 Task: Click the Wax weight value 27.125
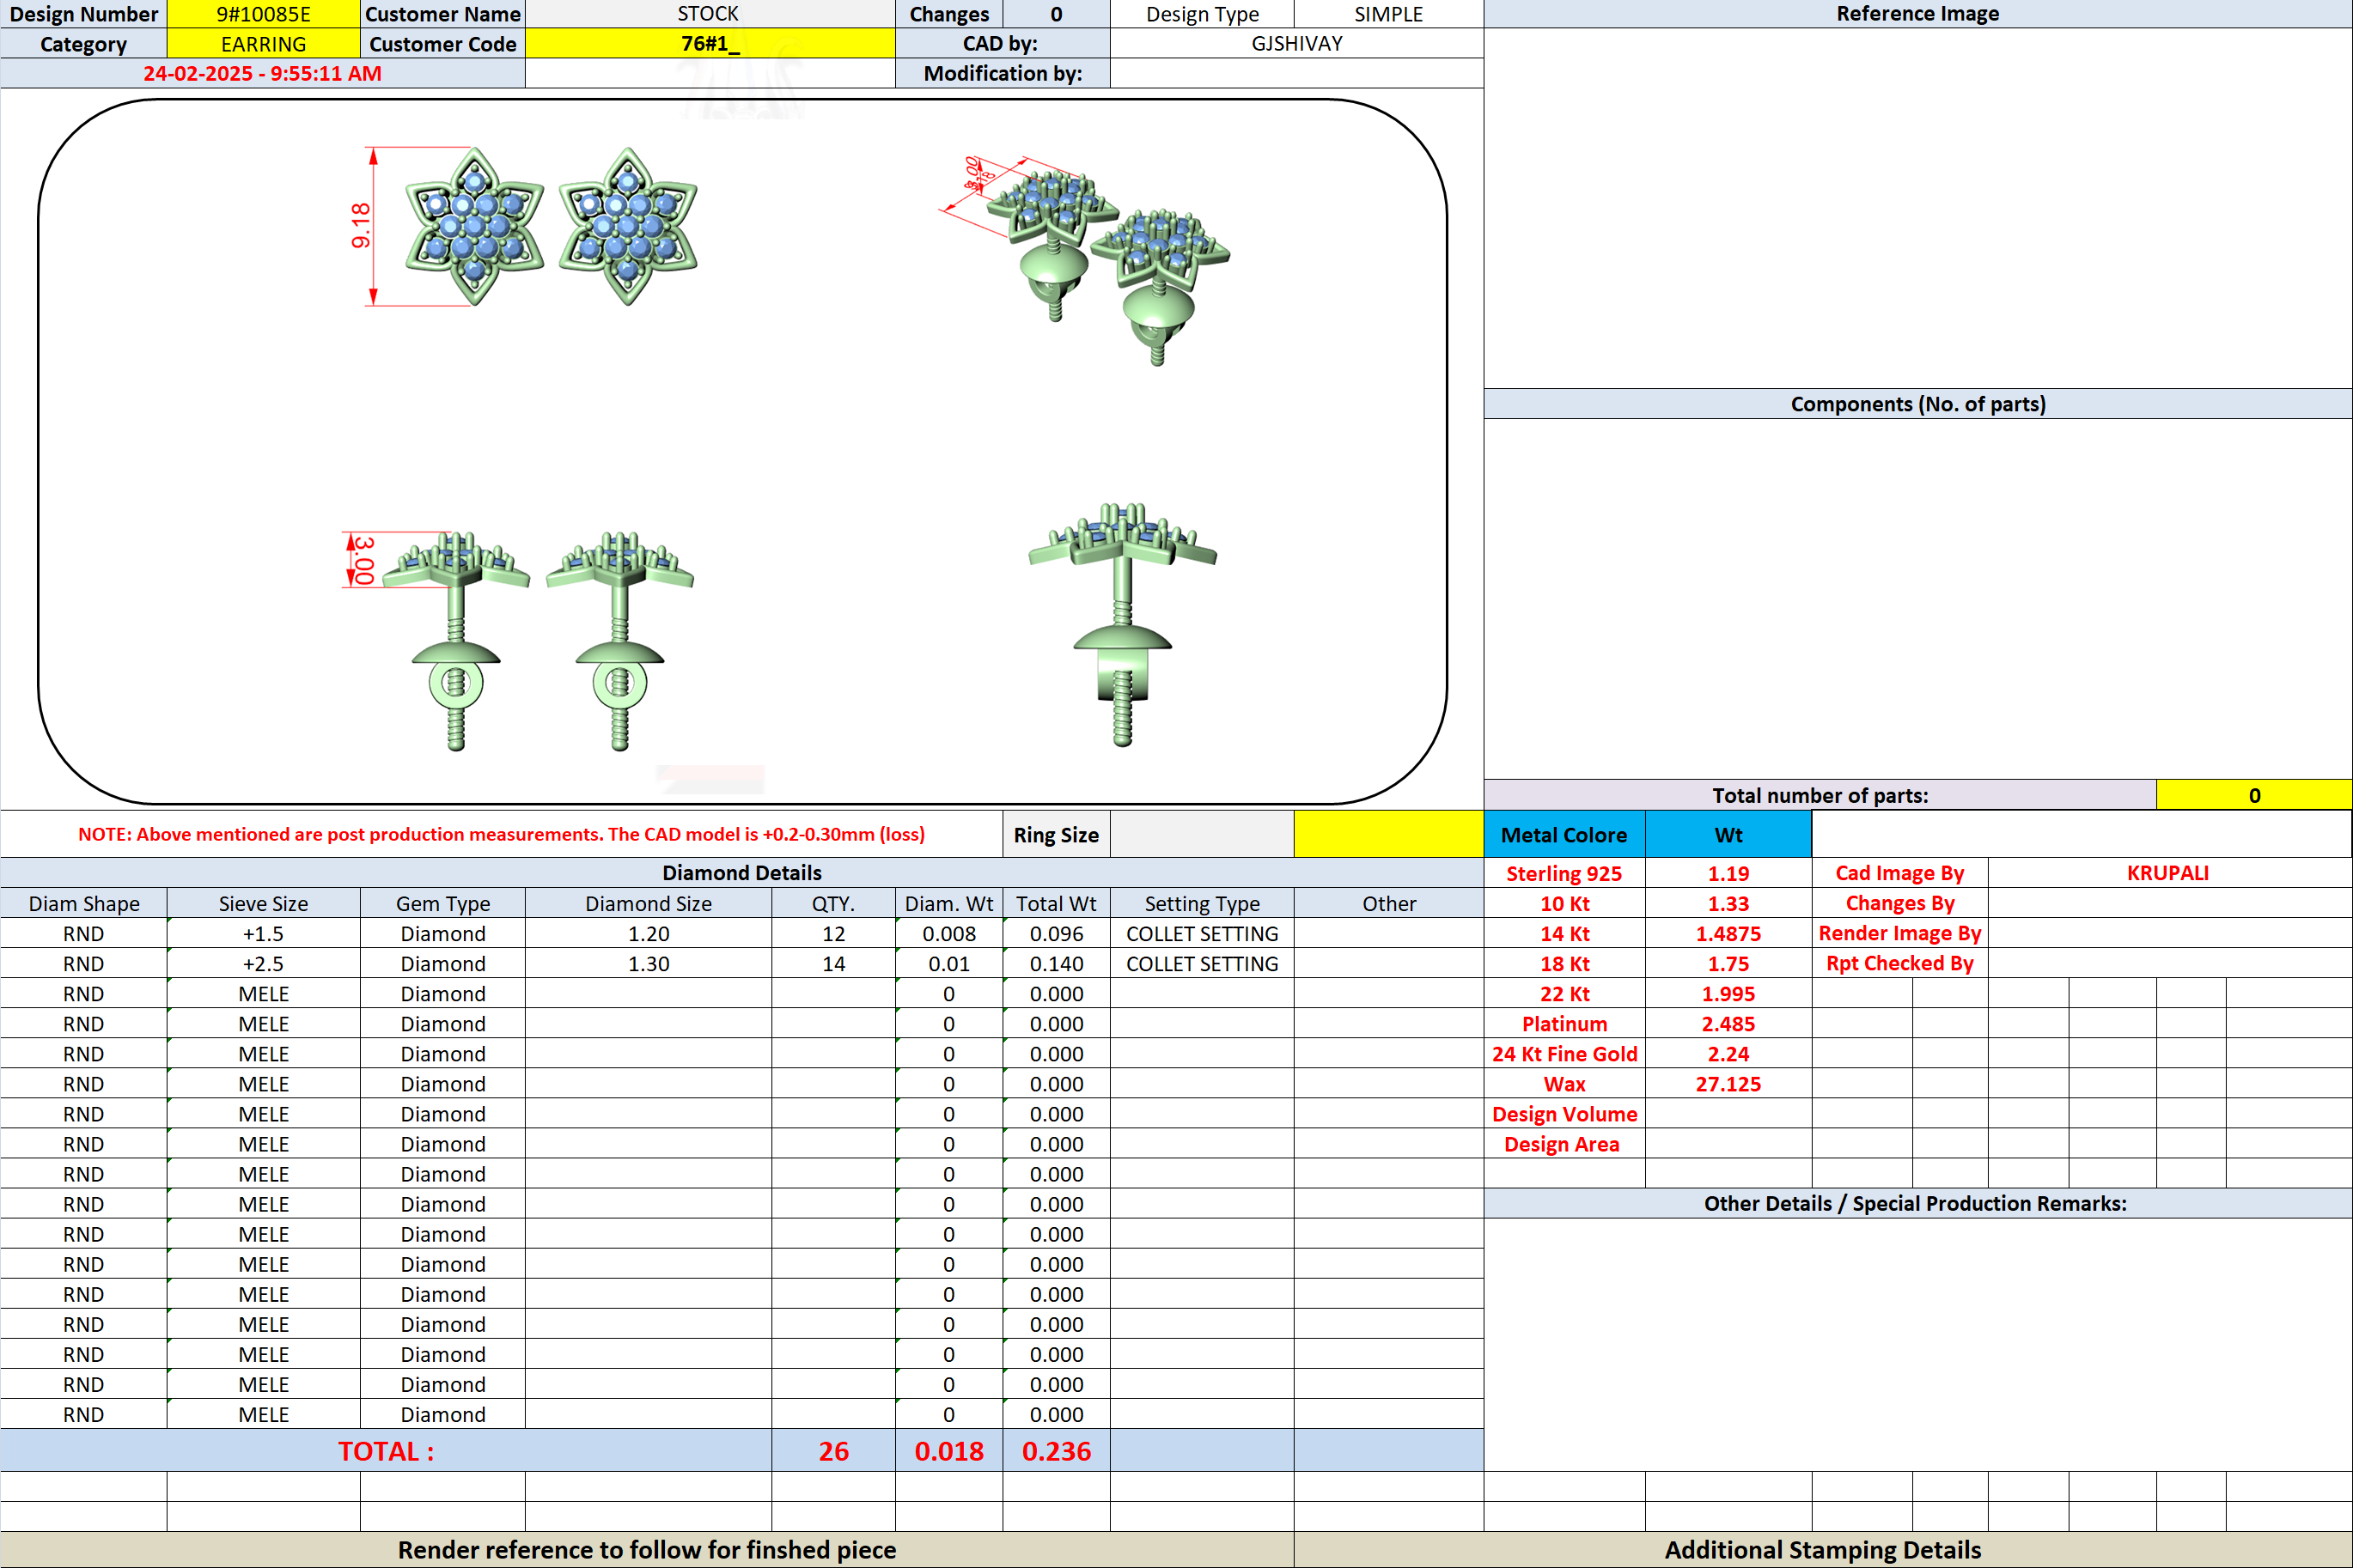[x=1728, y=1083]
